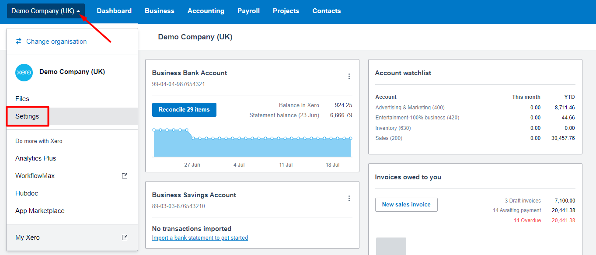
Task: Click the 8,711.46 YTD value
Action: coord(565,108)
